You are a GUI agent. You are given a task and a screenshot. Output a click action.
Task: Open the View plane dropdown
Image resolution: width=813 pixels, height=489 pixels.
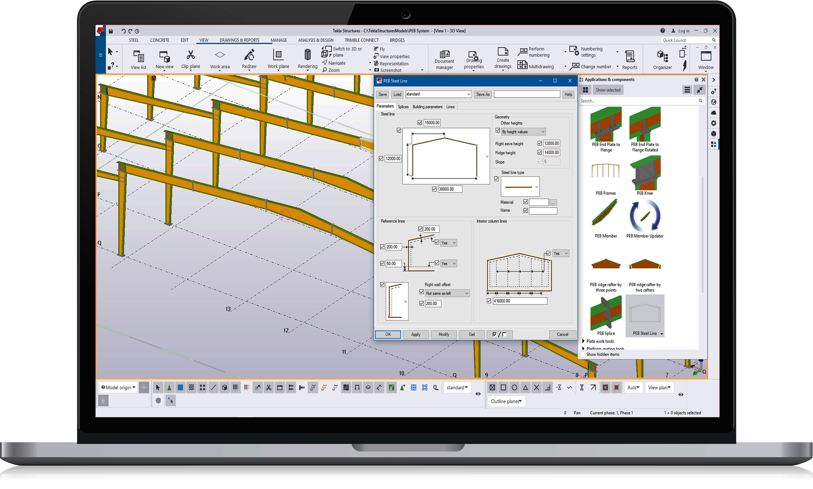[659, 387]
